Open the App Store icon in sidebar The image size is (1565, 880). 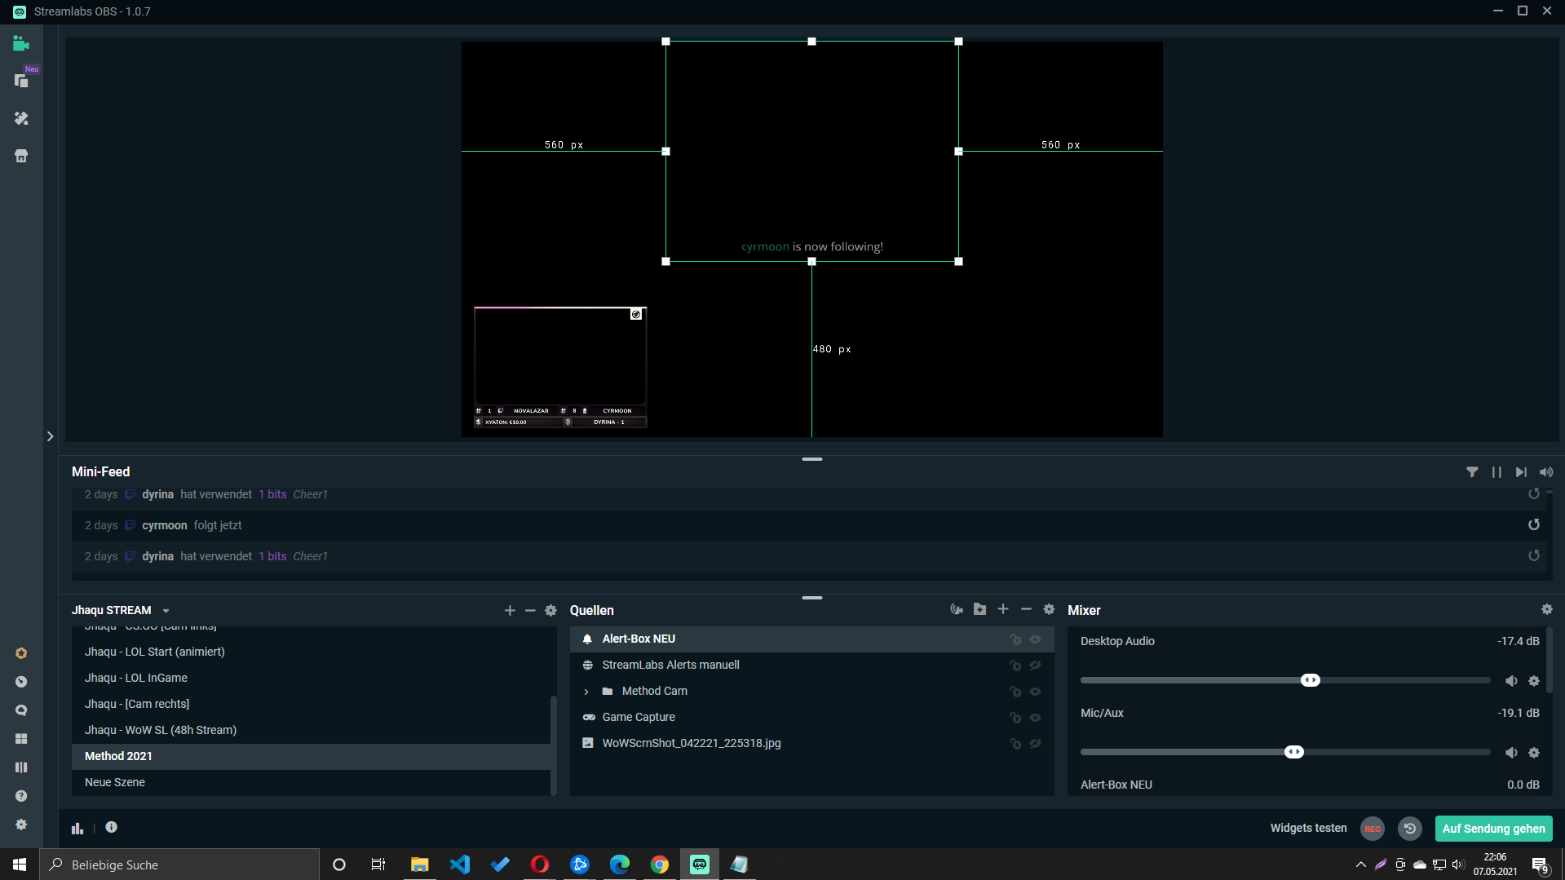click(x=21, y=156)
